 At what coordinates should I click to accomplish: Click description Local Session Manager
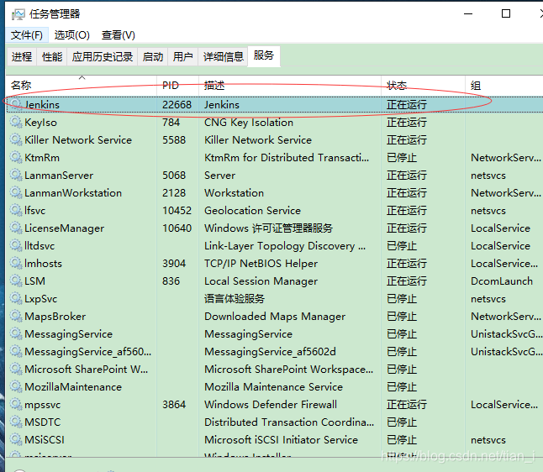tap(261, 281)
